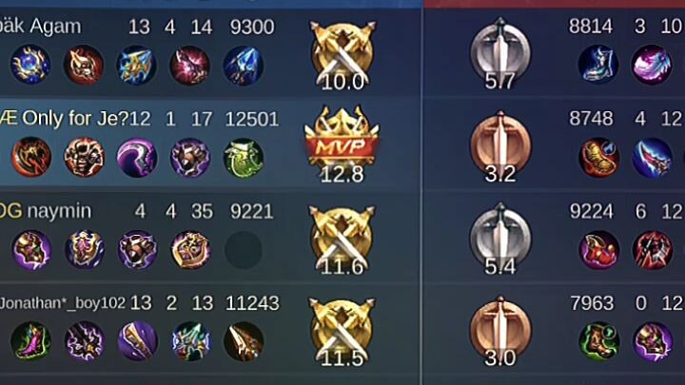
Task: Open player naymin's profile name
Action: tap(59, 211)
